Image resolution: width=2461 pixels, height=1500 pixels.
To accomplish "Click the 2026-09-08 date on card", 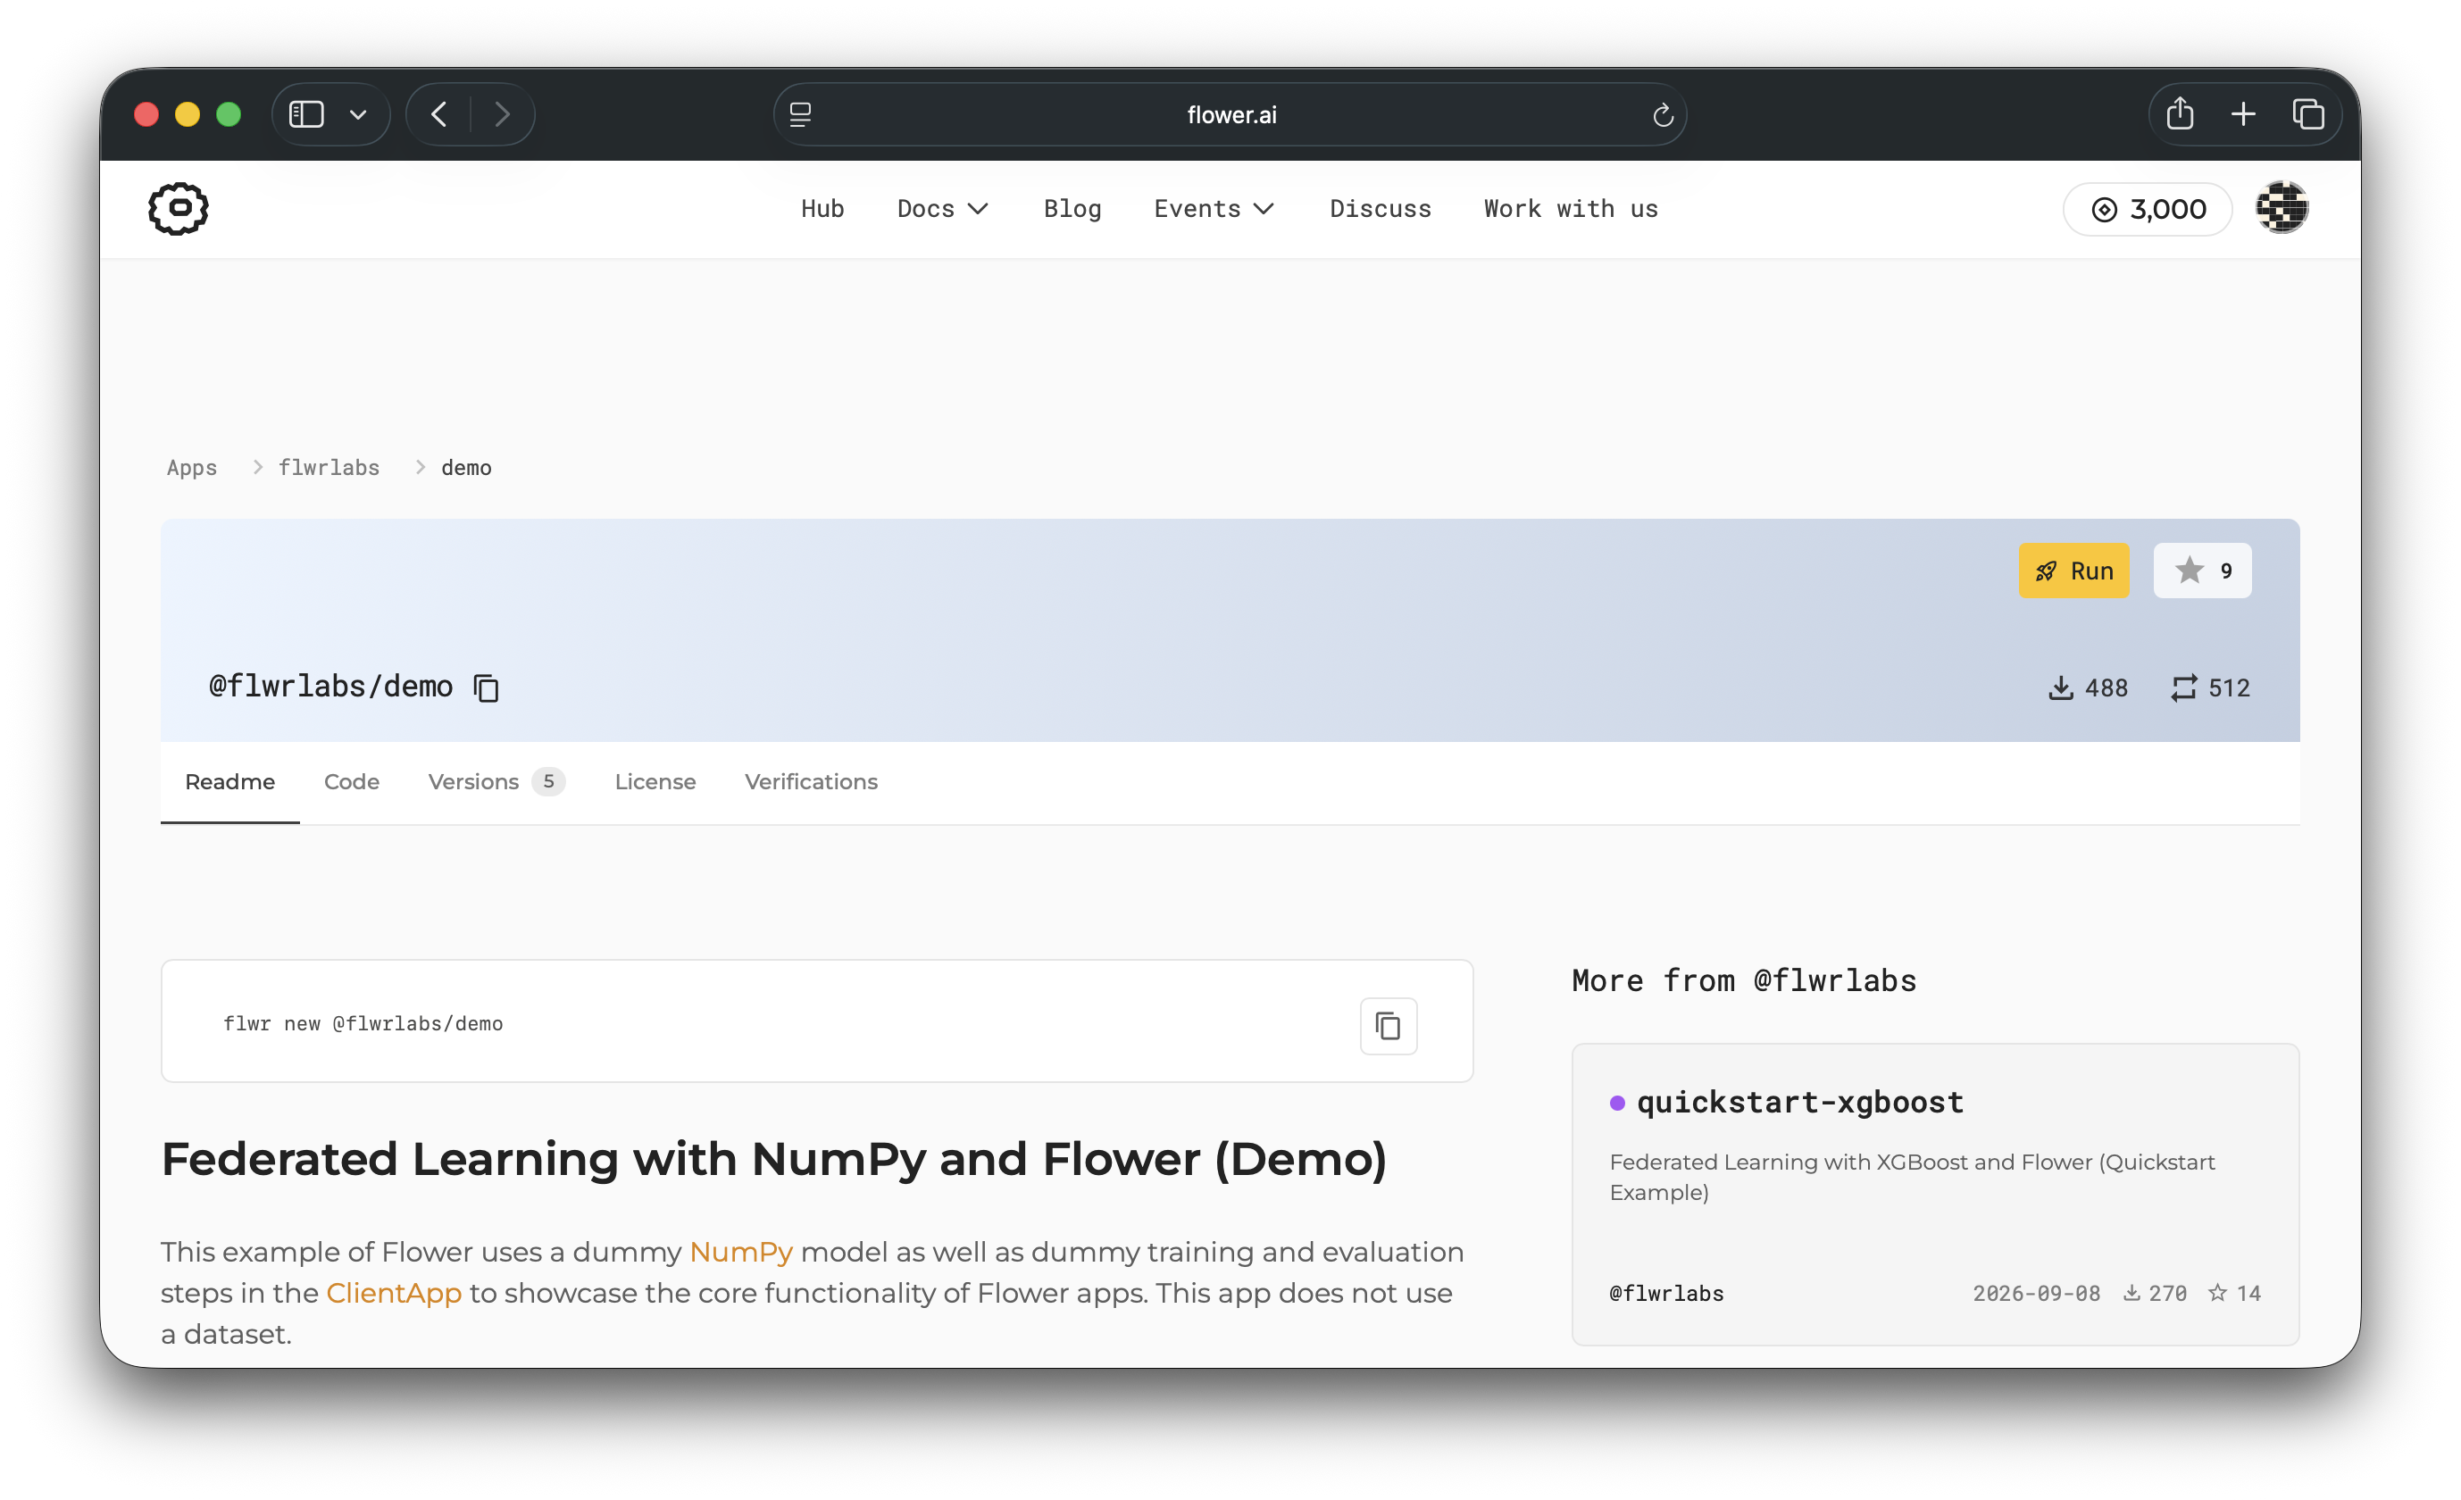I will coord(2037,1293).
